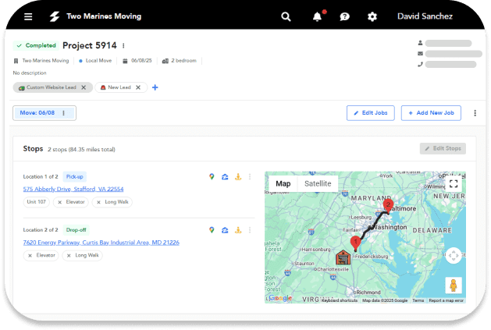Click Elevator chip under drop-off location
491x330 pixels.
[41, 255]
